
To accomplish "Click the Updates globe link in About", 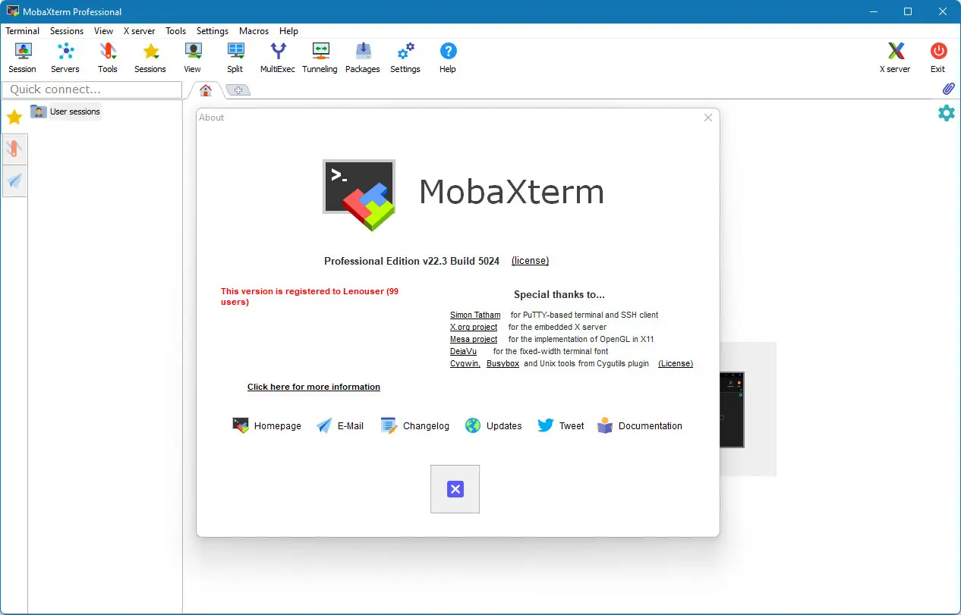I will click(x=493, y=425).
